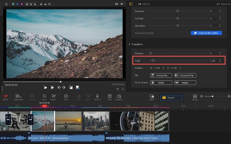The image size is (231, 144).
Task: Take a snapshot with the camera icon
Action: click(117, 4)
